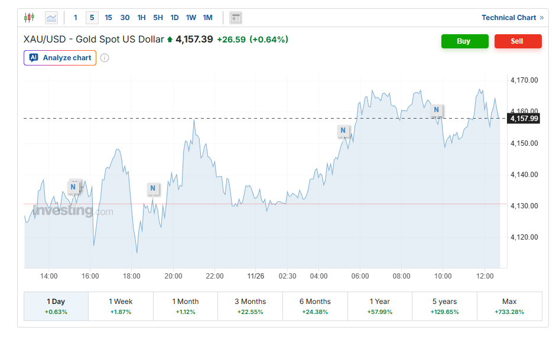Set interval to 1 minute
The height and width of the screenshot is (337, 556).
pyautogui.click(x=76, y=18)
